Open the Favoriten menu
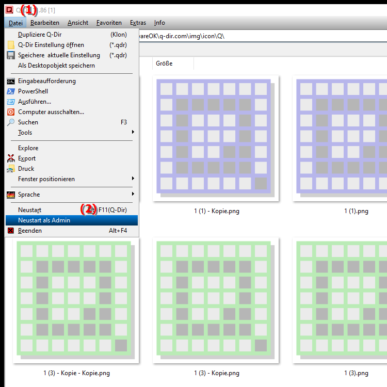The height and width of the screenshot is (387, 387). (x=109, y=23)
